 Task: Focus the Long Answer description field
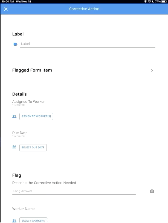click(x=74, y=191)
